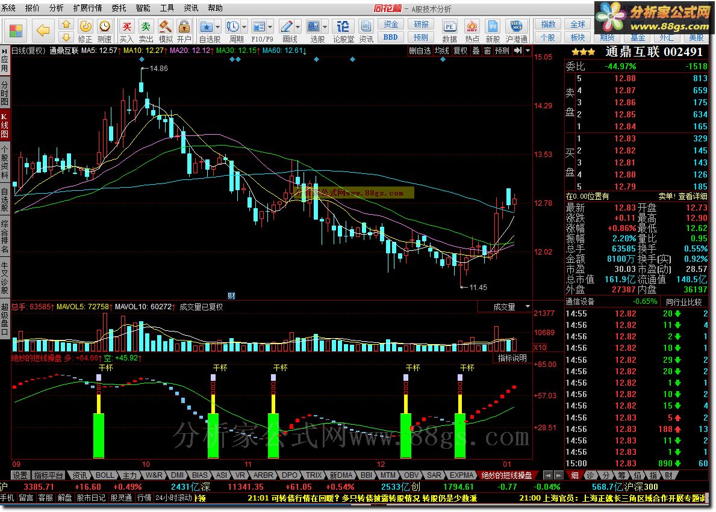This screenshot has height=512, width=716.
Task: Open the 开户 account opening icon
Action: [184, 31]
